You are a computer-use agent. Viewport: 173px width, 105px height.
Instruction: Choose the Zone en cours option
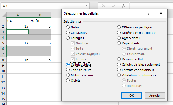[x=68, y=70]
